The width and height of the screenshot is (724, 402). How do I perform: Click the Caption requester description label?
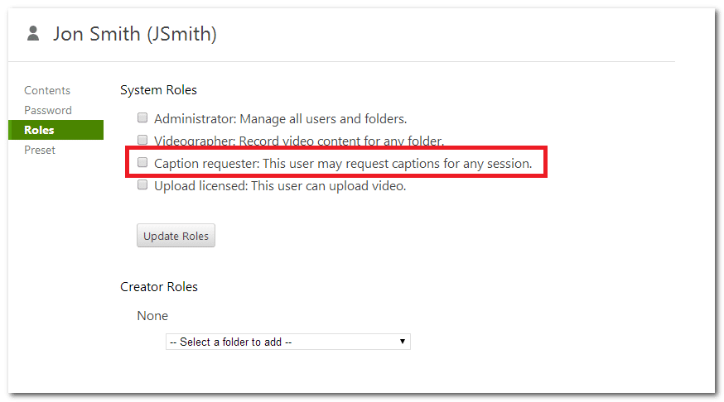tap(343, 164)
